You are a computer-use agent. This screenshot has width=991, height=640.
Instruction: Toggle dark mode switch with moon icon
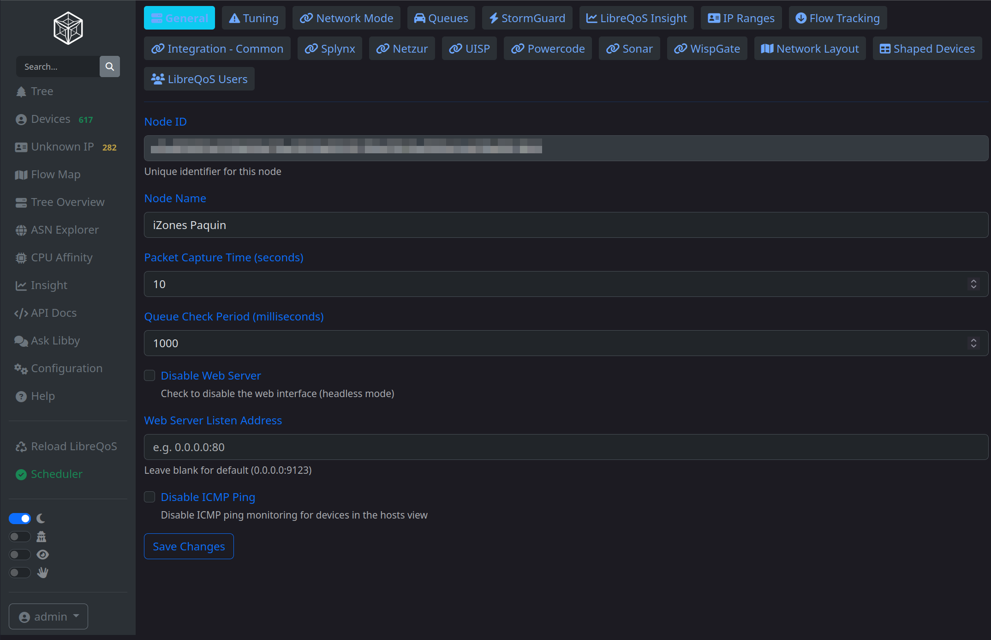[x=20, y=519]
